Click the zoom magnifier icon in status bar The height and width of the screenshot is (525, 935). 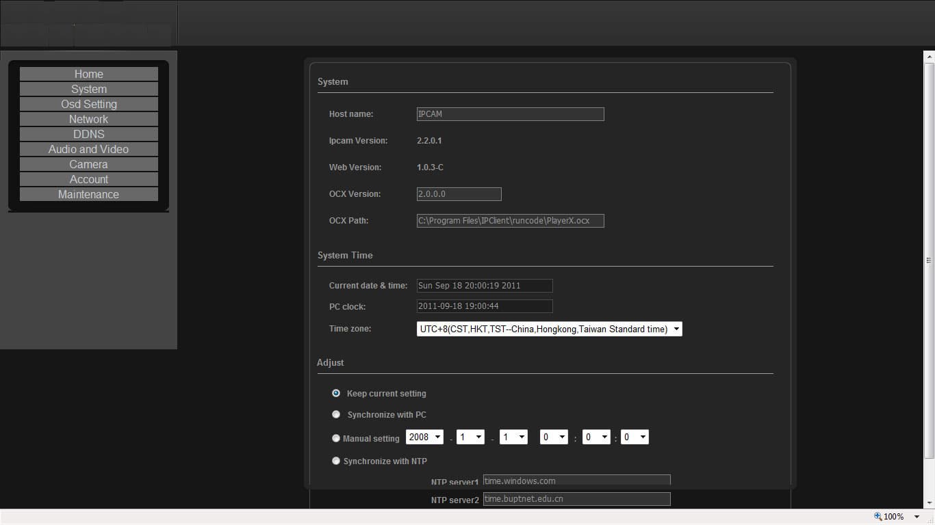click(878, 517)
